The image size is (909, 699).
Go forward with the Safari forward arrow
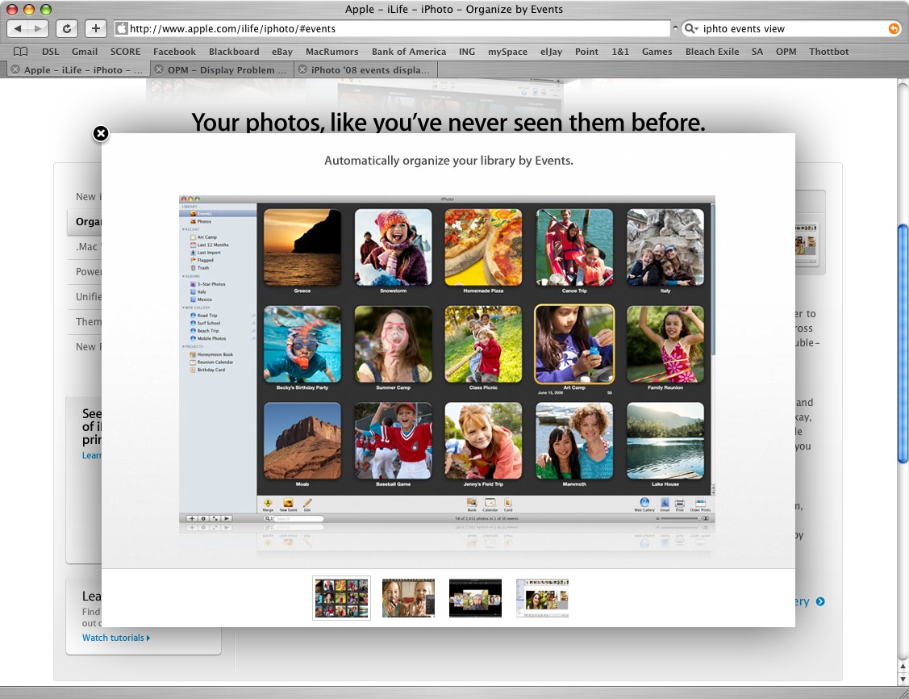click(x=39, y=28)
